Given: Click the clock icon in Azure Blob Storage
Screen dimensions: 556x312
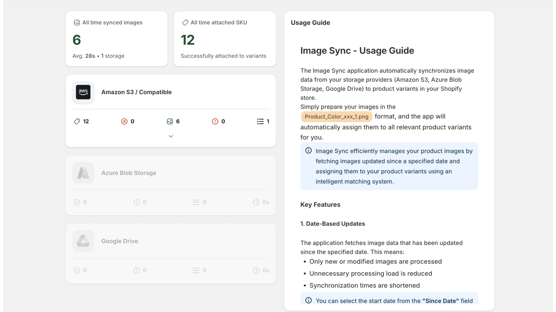Looking at the screenshot, I should (x=256, y=202).
